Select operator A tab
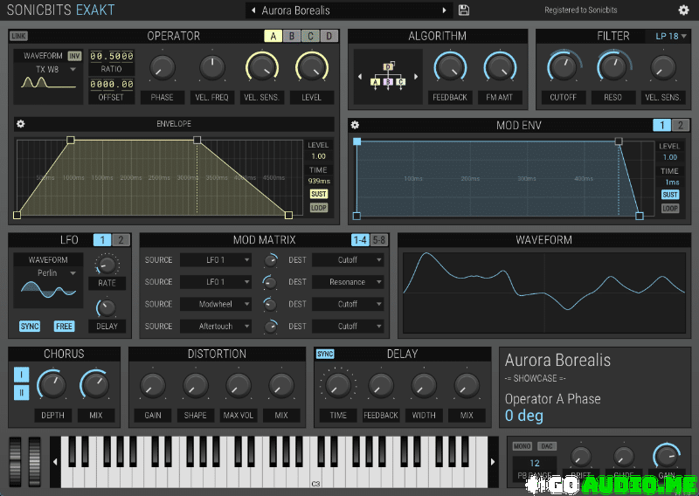 273,36
